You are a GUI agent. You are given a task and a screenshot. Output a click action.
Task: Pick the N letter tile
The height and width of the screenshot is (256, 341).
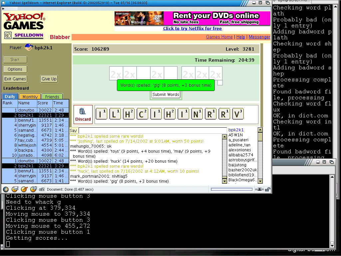[197, 114]
